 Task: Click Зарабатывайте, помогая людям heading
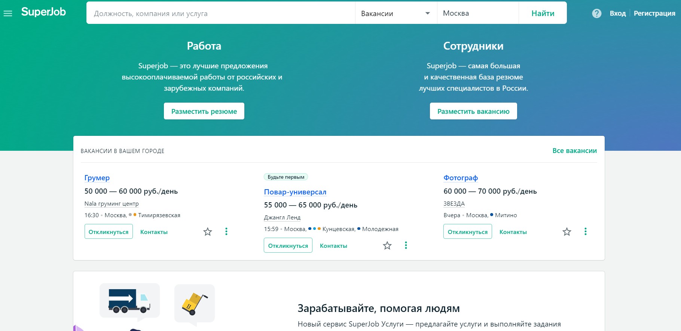point(379,309)
